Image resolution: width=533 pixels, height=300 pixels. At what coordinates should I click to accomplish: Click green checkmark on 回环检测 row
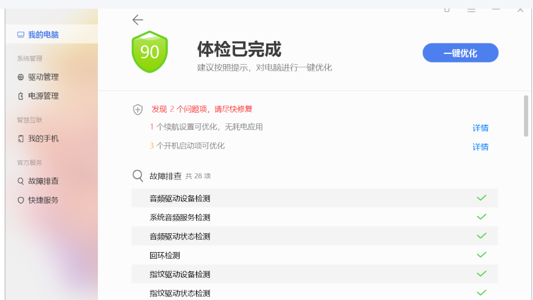[x=481, y=255]
